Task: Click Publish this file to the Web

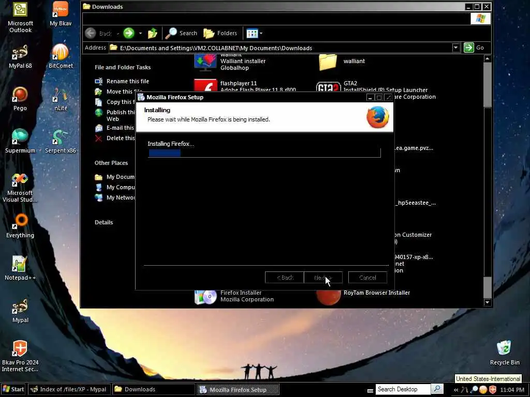Action: coord(115,115)
